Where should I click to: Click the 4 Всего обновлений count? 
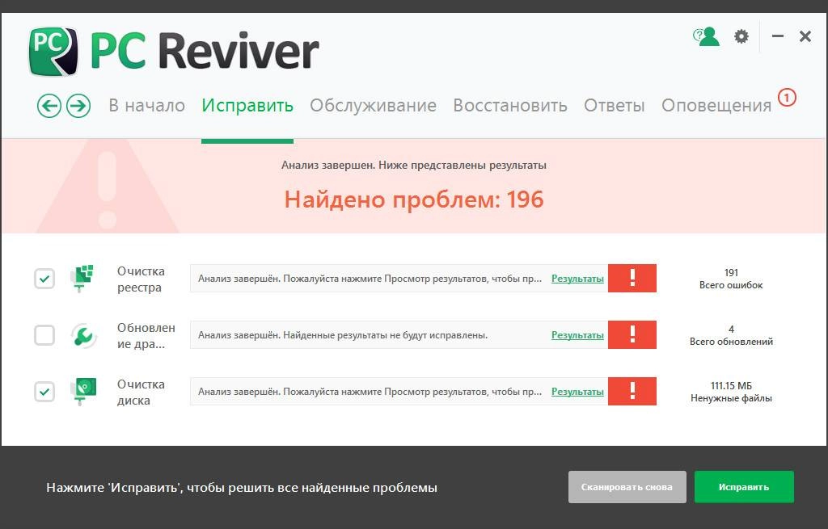point(731,335)
